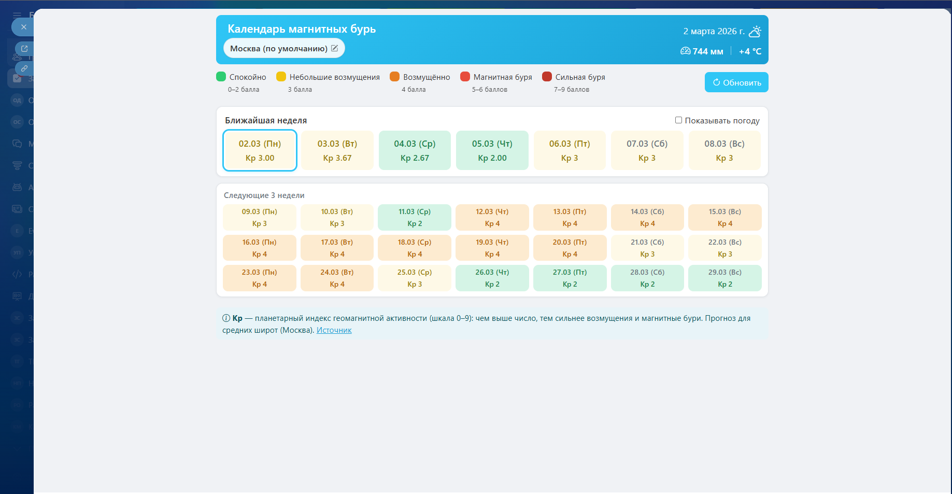The width and height of the screenshot is (952, 494).
Task: Pick the 26.03 (Чт) Kp 2 cell
Action: coord(492,278)
